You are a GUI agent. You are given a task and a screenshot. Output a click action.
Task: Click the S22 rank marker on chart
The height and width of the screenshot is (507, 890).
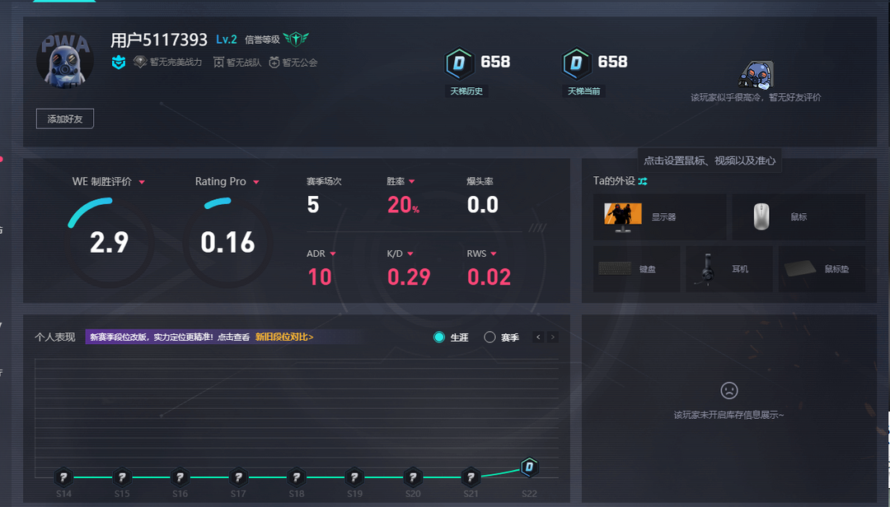point(529,467)
